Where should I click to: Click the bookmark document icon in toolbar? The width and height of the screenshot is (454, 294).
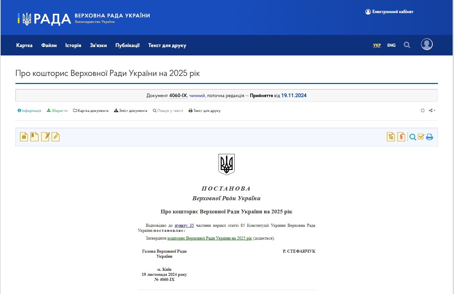click(x=34, y=137)
